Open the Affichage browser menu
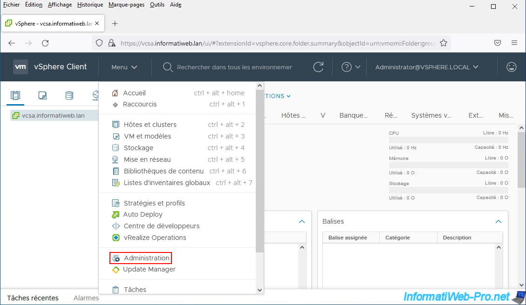526x305 pixels. coord(60,5)
